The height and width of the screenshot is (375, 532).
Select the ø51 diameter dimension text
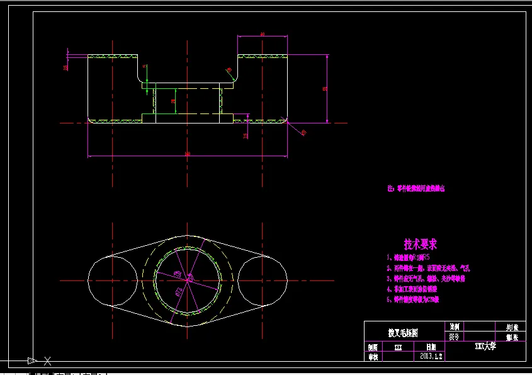178,273
